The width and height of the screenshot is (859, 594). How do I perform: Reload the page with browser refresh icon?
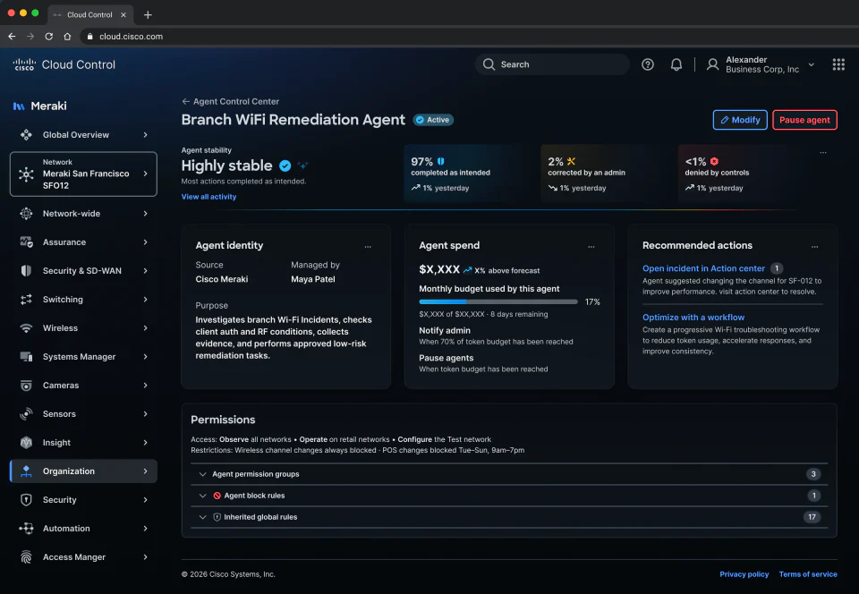48,36
